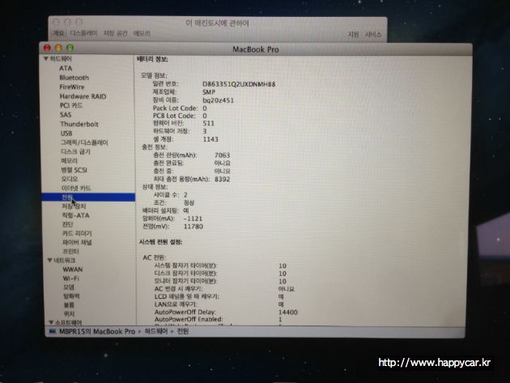Close the MacBook Pro window
This screenshot has width=510, height=383.
(x=47, y=48)
